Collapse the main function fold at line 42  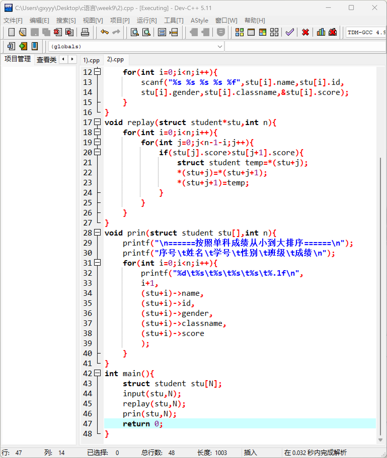[97, 373]
